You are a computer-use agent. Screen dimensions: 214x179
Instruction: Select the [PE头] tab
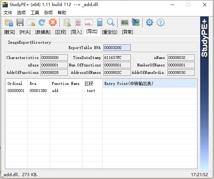tap(25, 32)
